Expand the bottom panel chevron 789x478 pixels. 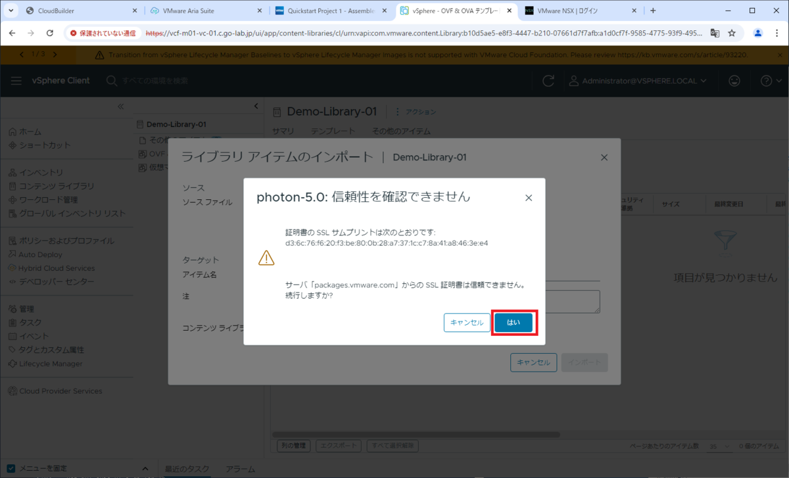[x=146, y=469]
